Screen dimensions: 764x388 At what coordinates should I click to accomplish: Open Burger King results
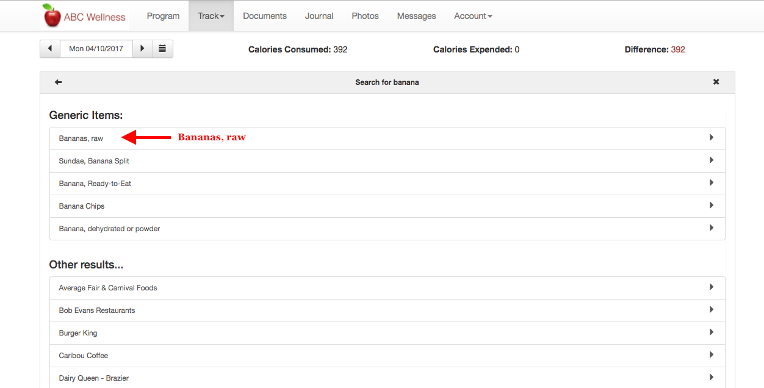[78, 333]
